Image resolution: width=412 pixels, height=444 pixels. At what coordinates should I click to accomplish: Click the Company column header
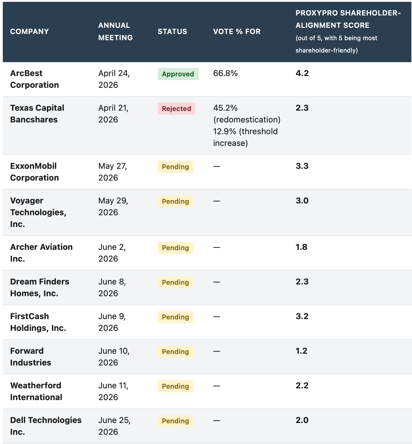click(x=29, y=32)
